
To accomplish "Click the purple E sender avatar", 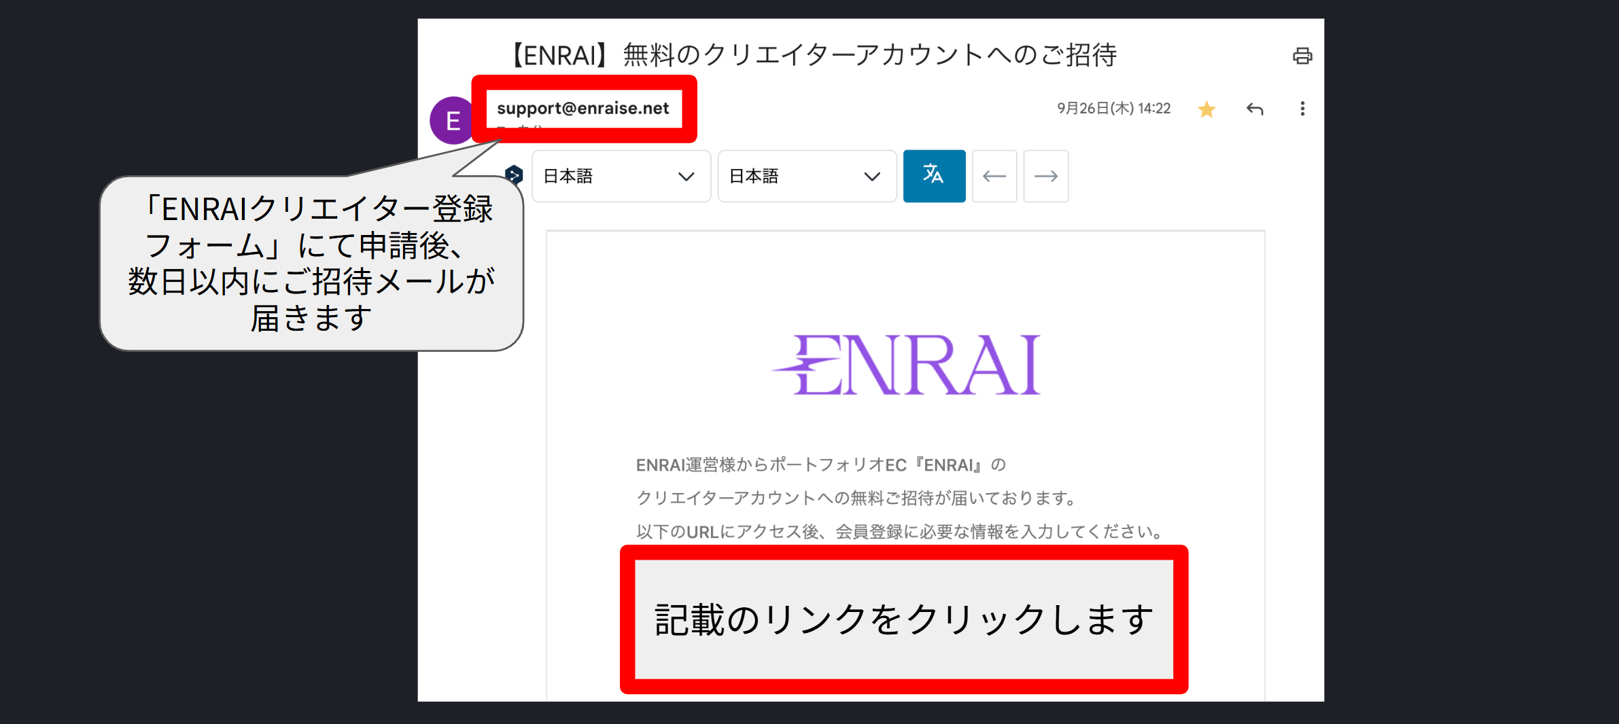I will pyautogui.click(x=453, y=121).
